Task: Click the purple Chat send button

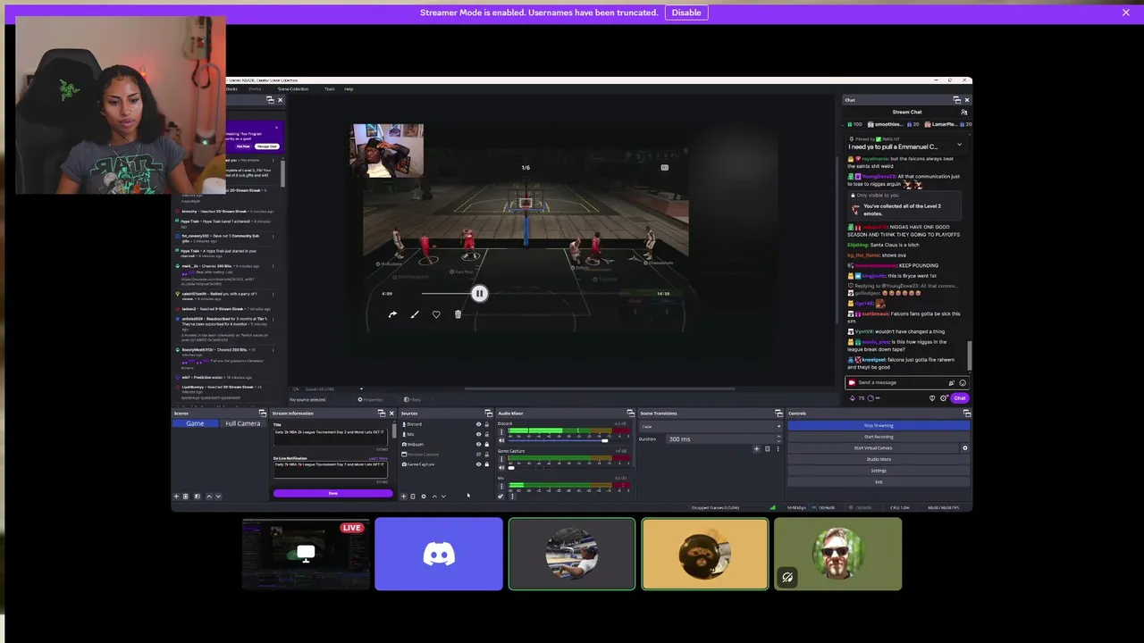Action: [959, 397]
